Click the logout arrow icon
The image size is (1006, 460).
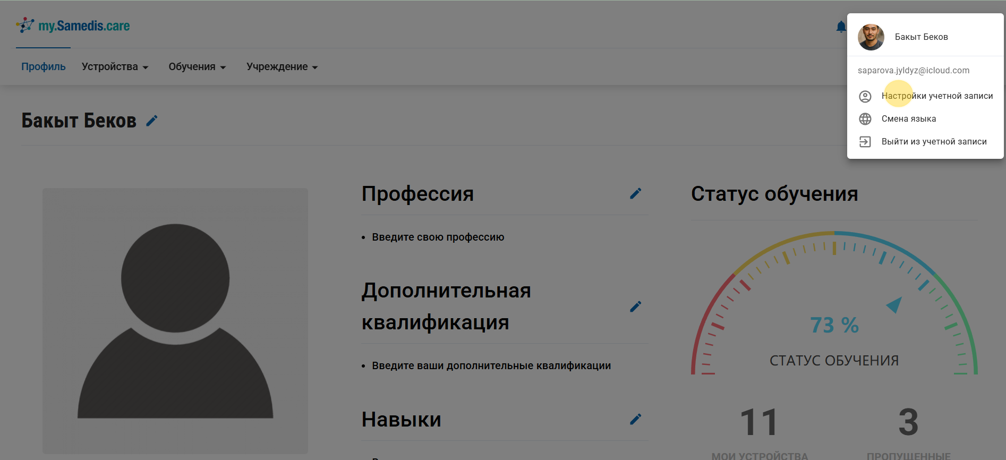(865, 142)
